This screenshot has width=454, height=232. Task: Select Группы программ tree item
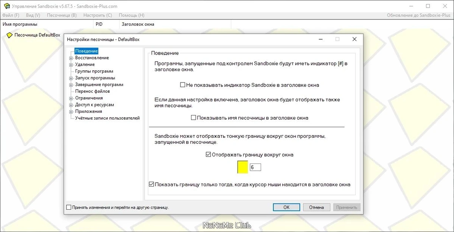[94, 71]
